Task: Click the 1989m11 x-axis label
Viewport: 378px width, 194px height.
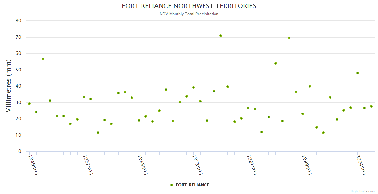Action: [x=306, y=165]
